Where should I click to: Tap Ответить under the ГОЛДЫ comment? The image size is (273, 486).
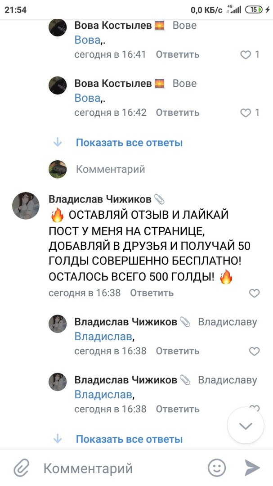point(152,293)
